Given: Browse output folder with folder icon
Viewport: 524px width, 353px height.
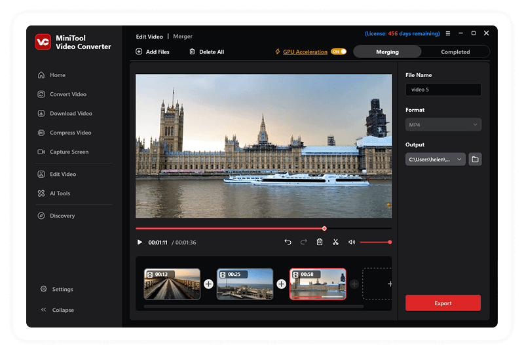Looking at the screenshot, I should pyautogui.click(x=475, y=159).
